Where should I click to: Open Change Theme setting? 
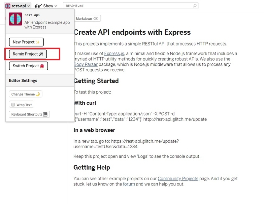pyautogui.click(x=25, y=94)
